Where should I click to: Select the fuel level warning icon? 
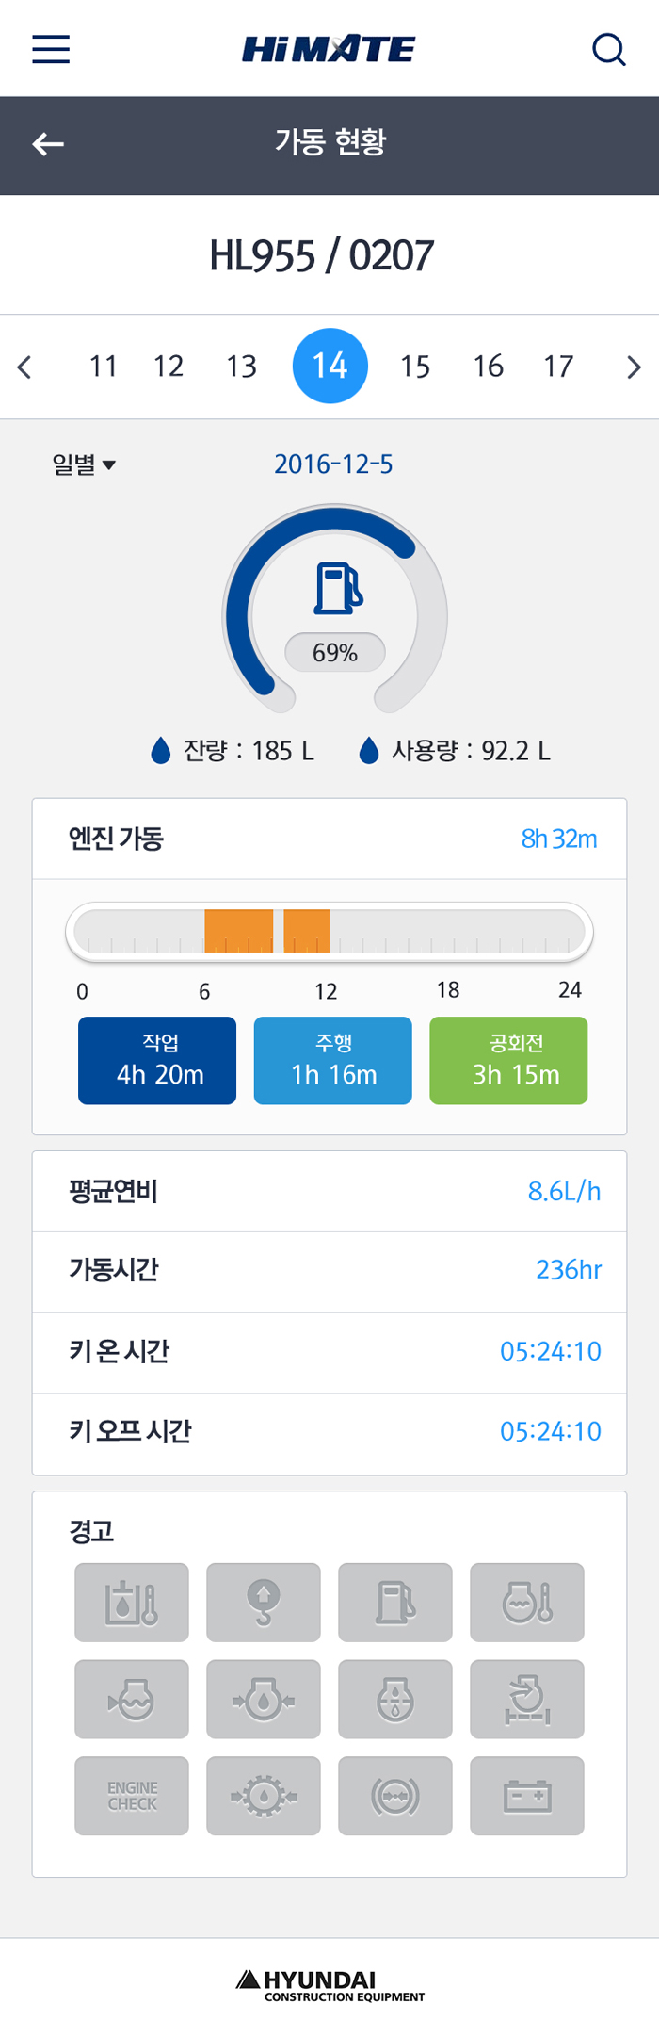(x=395, y=1602)
